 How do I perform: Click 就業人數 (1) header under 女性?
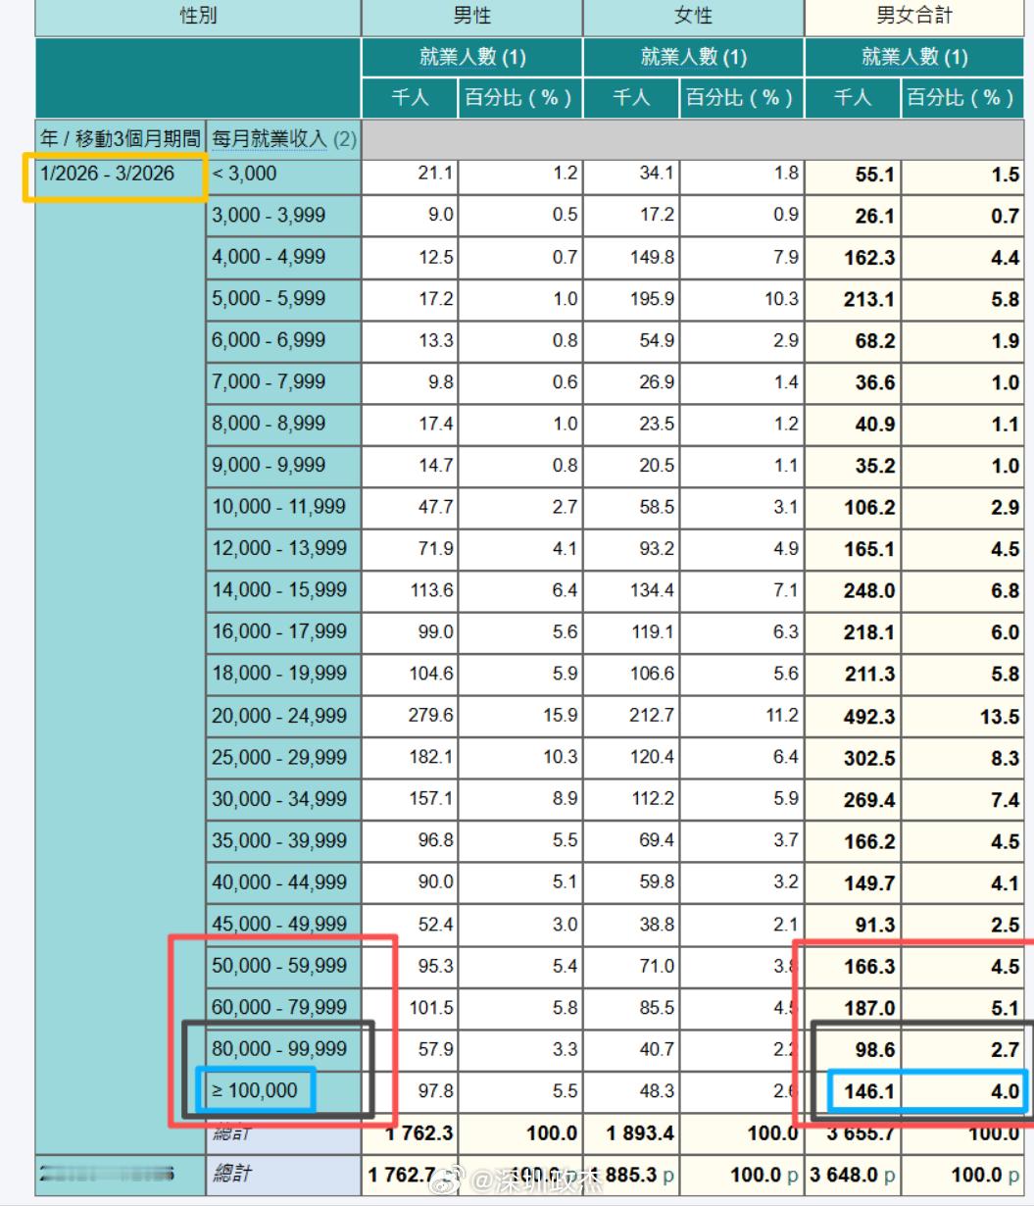pos(694,57)
